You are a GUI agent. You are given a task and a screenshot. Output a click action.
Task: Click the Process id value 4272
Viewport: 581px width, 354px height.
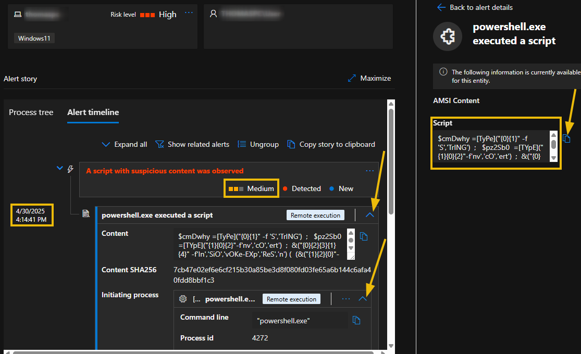pyautogui.click(x=259, y=338)
